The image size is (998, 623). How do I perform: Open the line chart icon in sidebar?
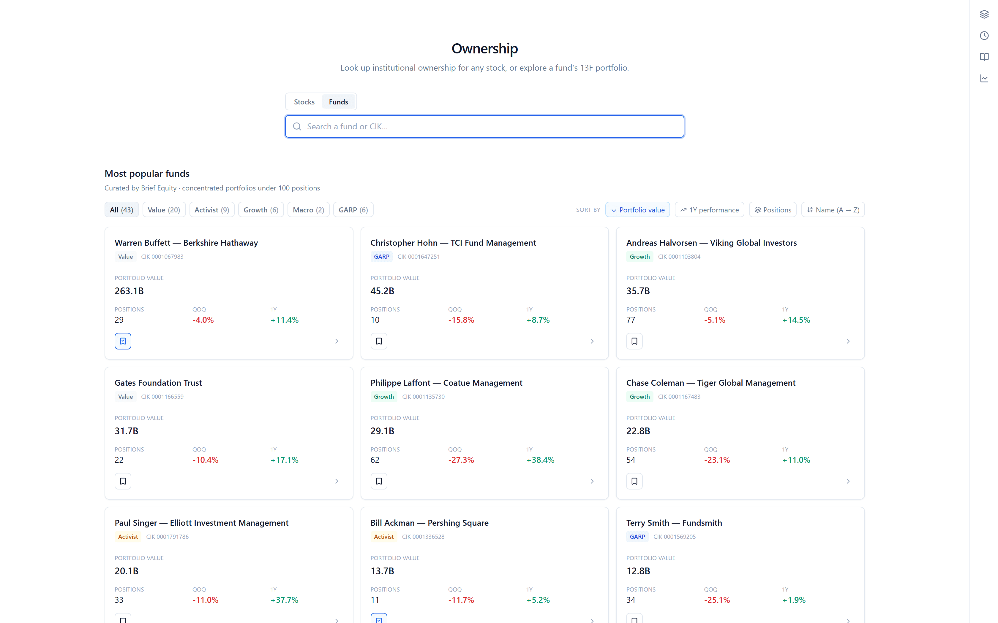click(x=984, y=78)
